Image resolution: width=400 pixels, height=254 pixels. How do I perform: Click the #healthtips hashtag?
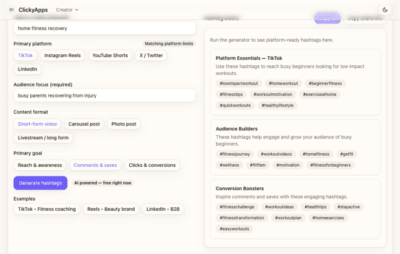point(315,207)
